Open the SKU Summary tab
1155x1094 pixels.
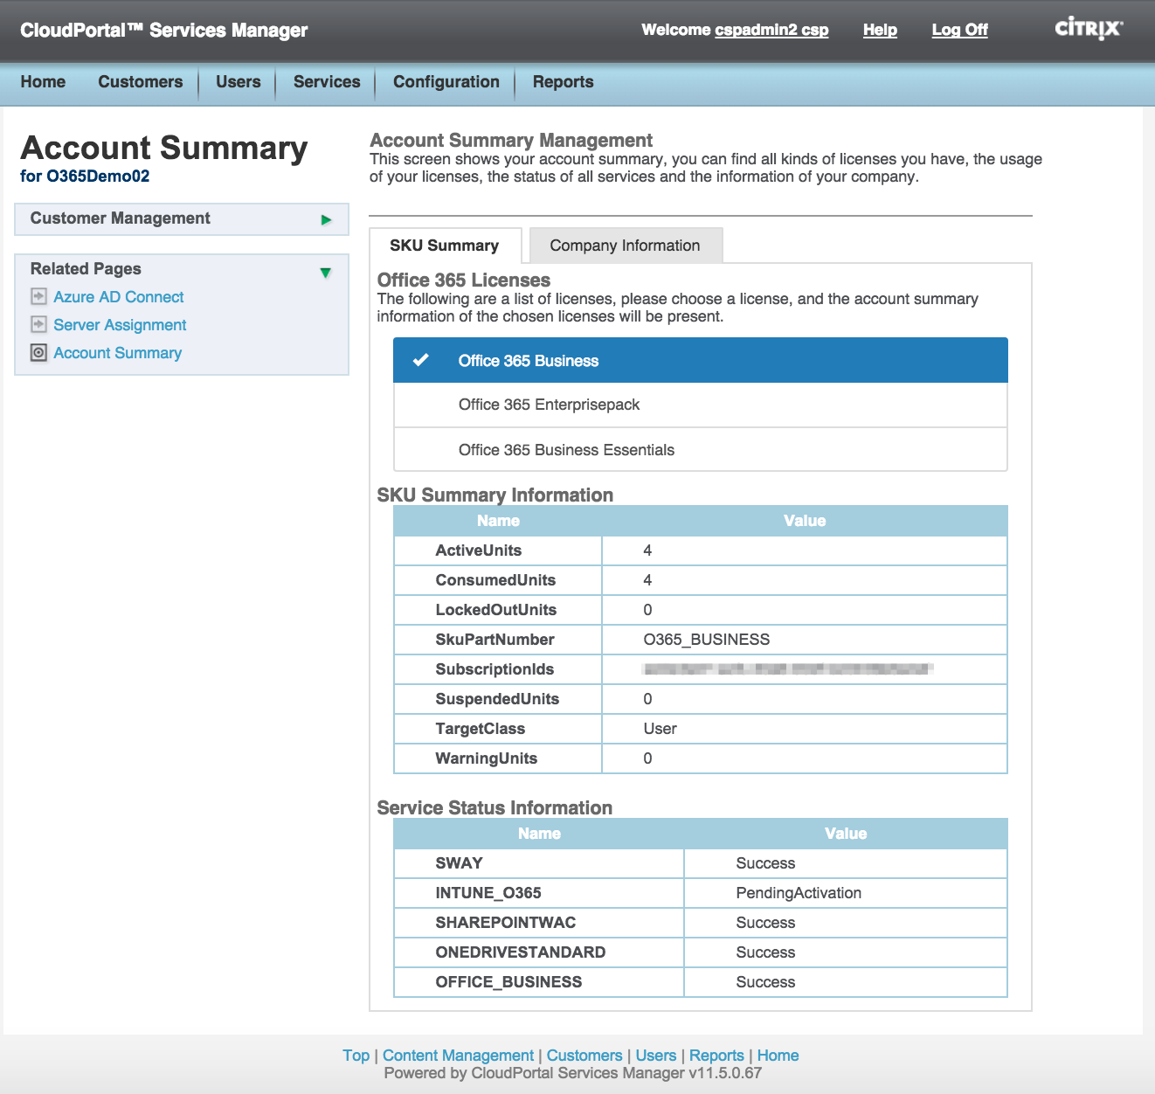tap(444, 246)
